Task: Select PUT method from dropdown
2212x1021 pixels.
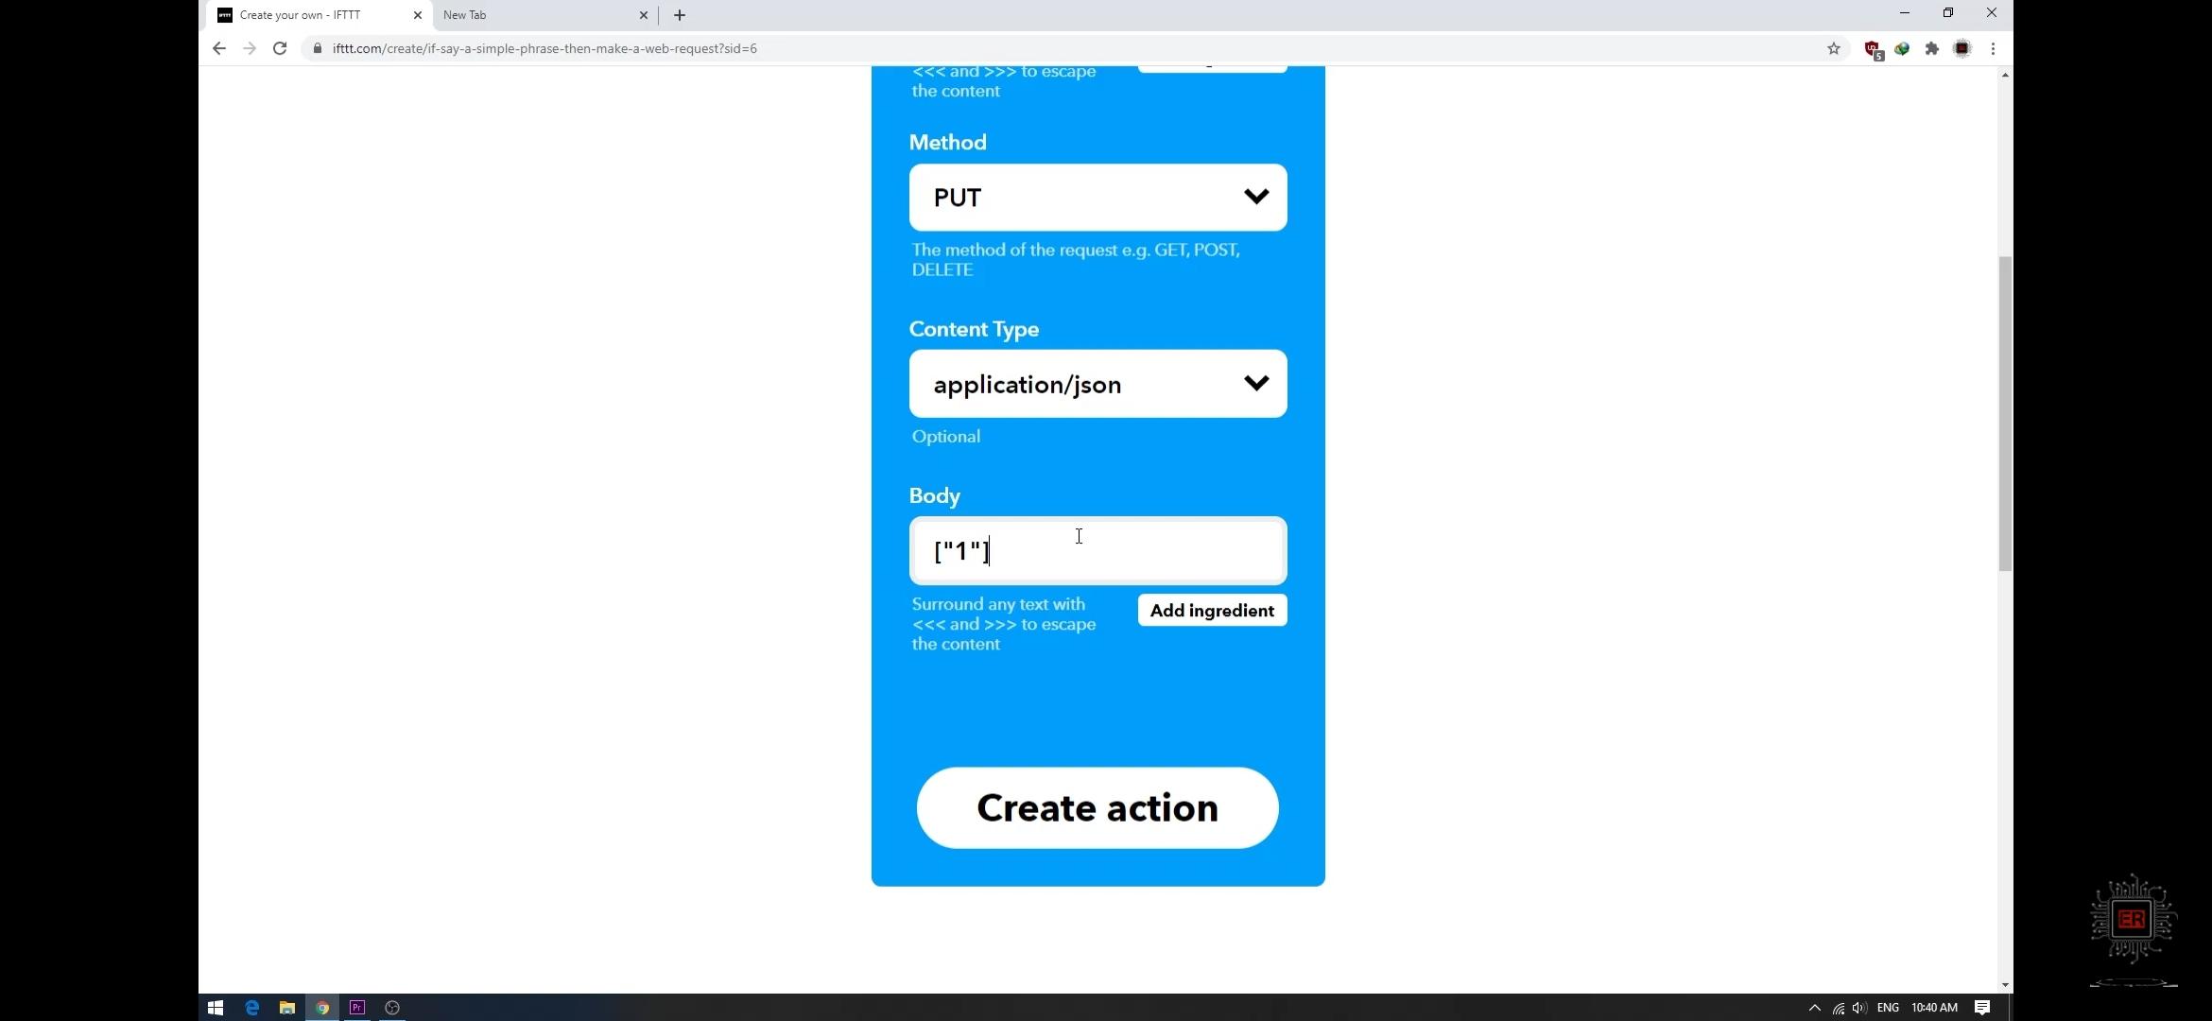Action: point(1097,196)
